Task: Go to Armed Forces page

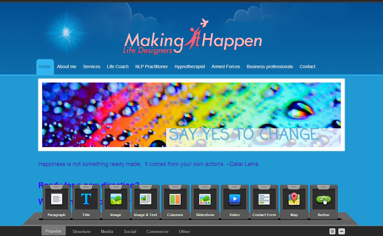Action: [226, 67]
